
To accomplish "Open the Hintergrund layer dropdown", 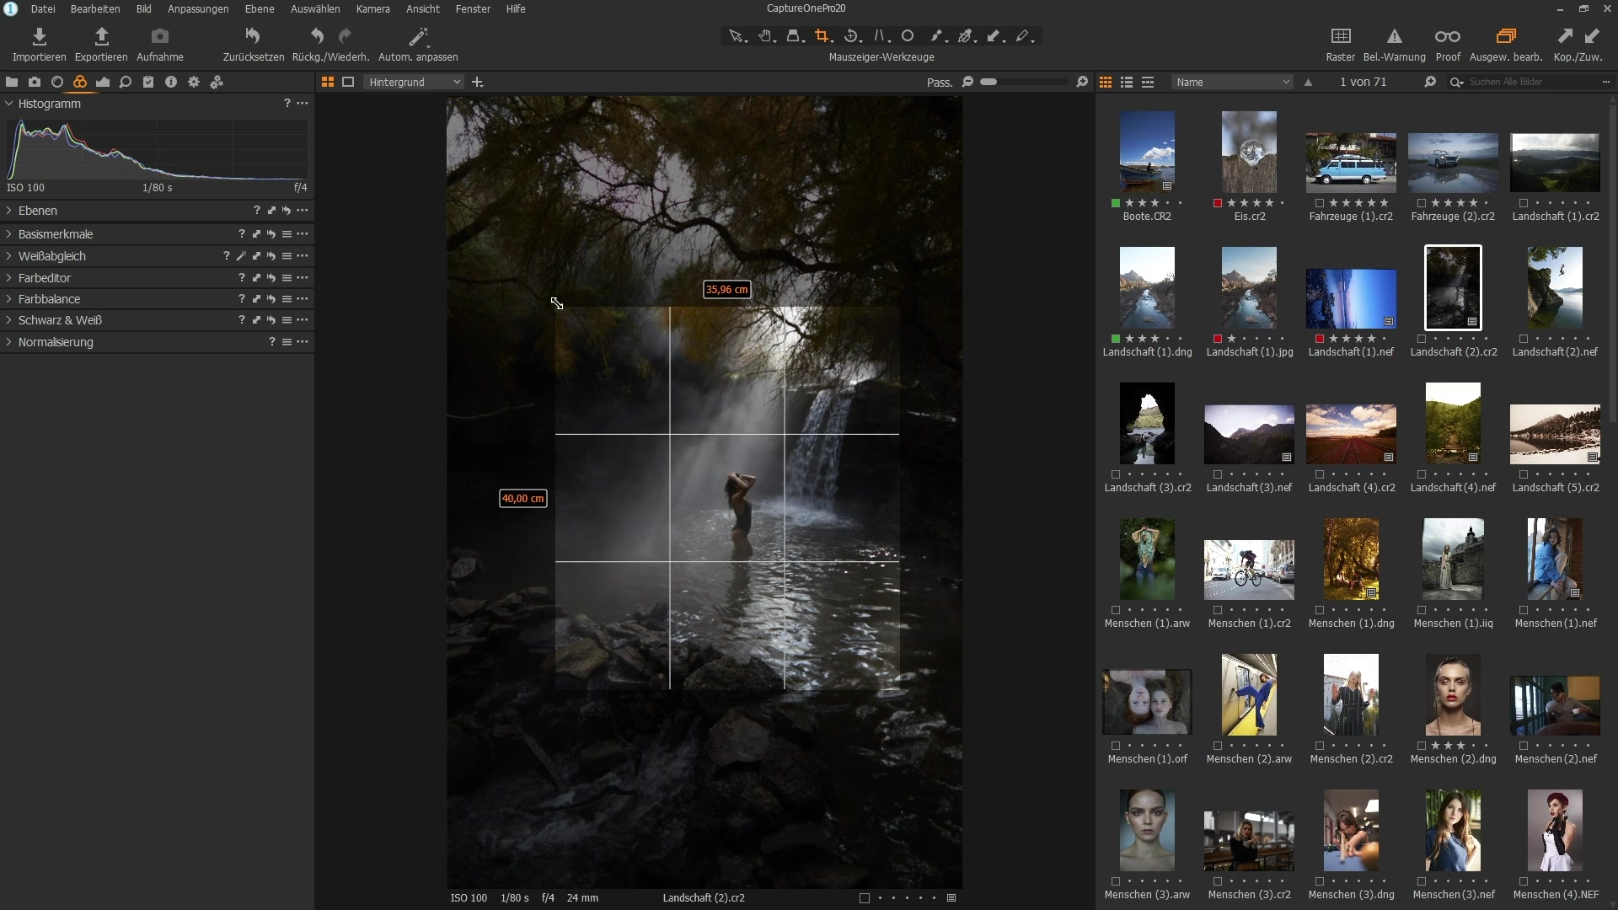I will (415, 82).
